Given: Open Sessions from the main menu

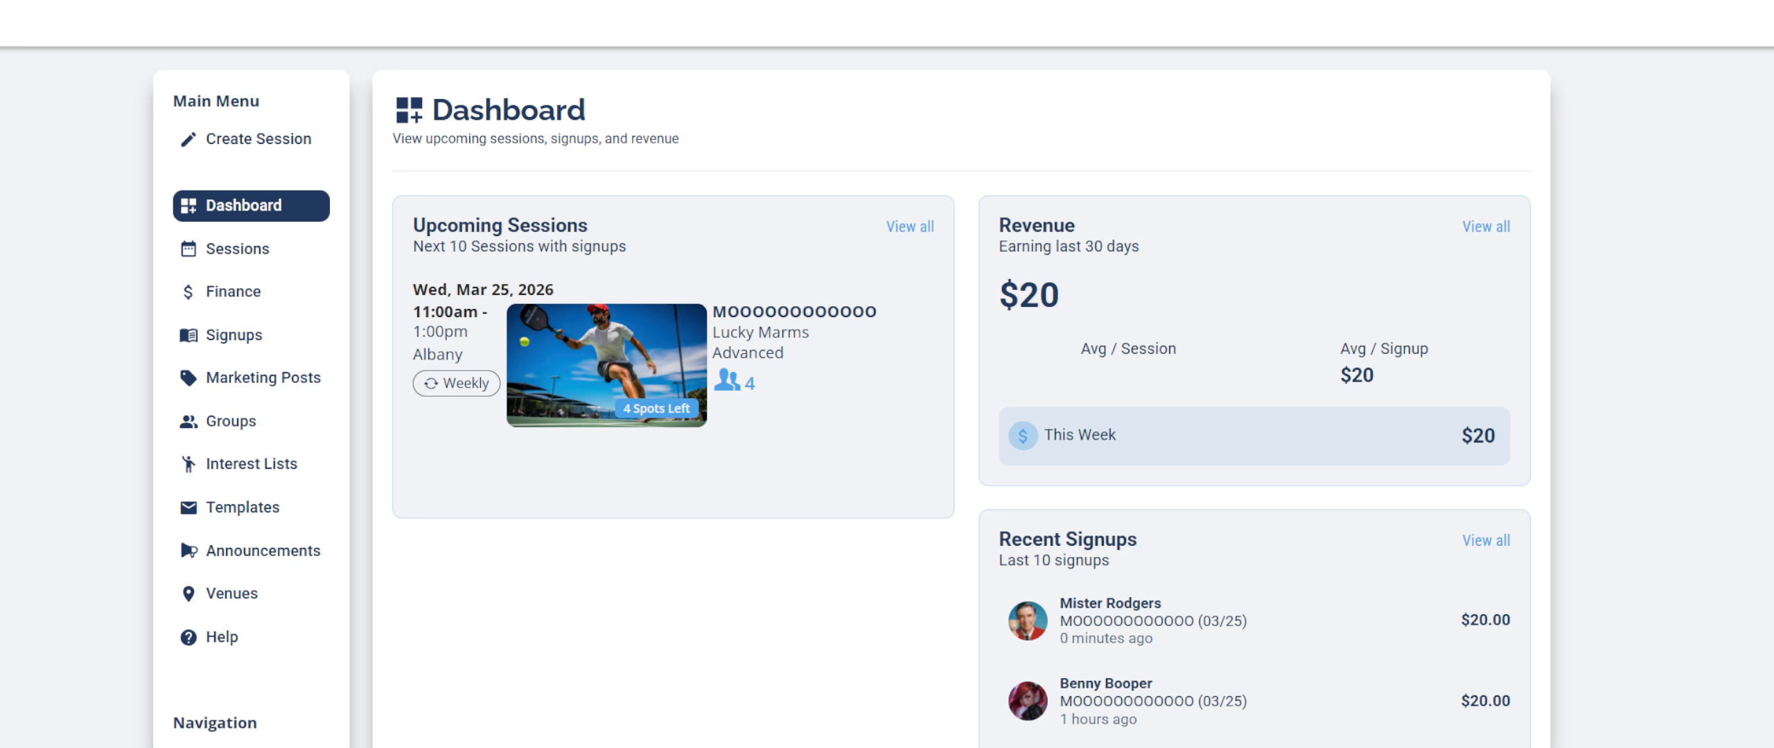Looking at the screenshot, I should click(251, 249).
